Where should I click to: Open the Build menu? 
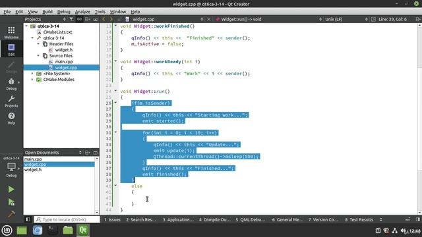tap(47, 12)
